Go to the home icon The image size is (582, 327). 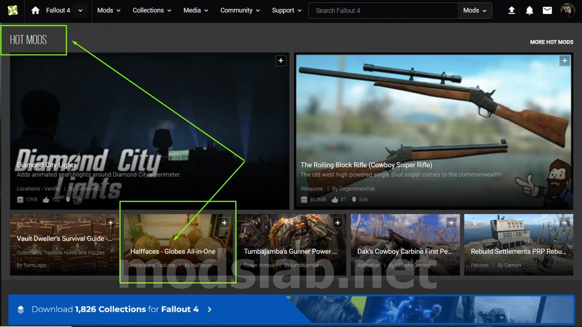pyautogui.click(x=35, y=10)
